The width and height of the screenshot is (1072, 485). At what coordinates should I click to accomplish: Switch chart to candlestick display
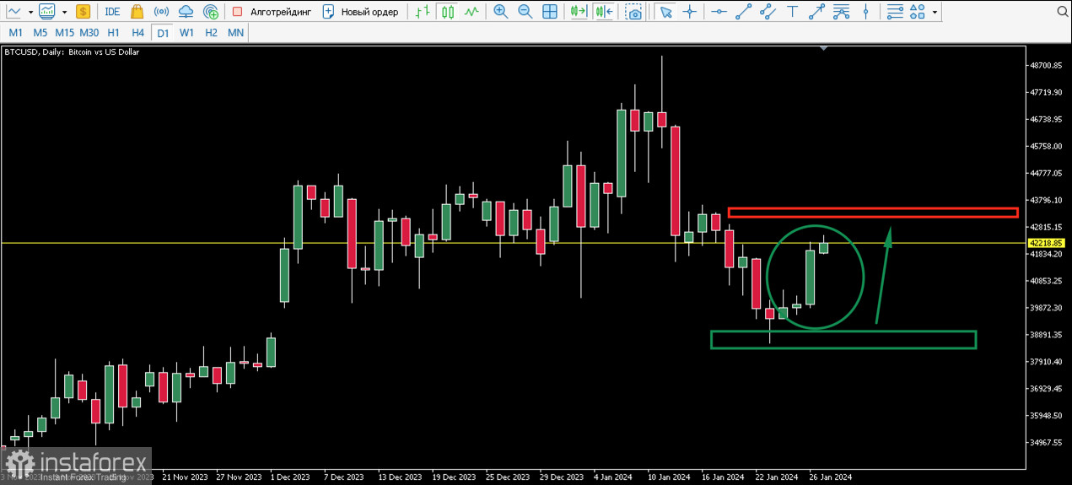pyautogui.click(x=448, y=12)
